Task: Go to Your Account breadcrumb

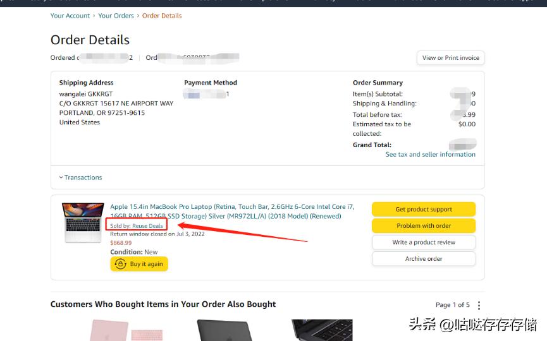Action: pos(70,16)
